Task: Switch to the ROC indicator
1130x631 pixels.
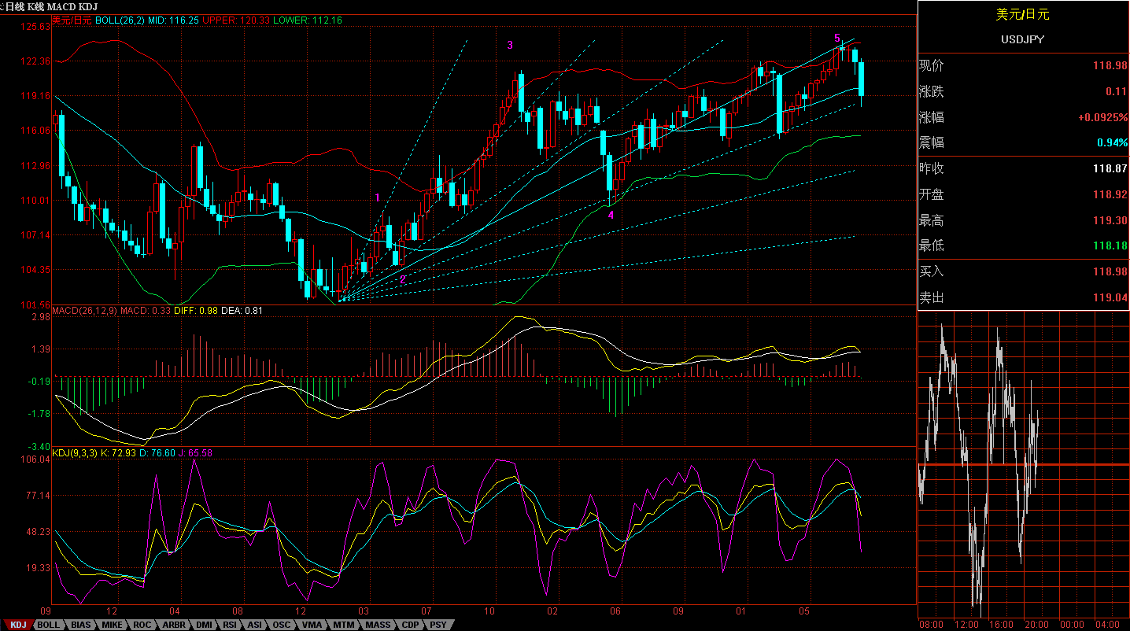Action: tap(141, 624)
